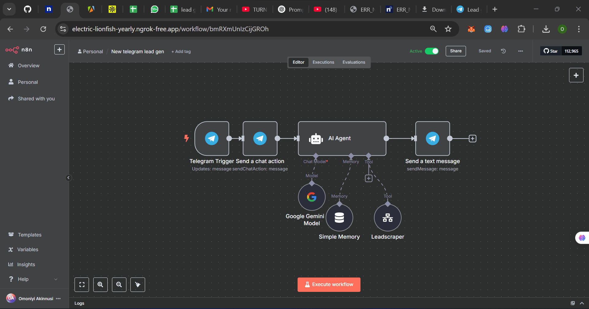Click Add tag link
The image size is (589, 309).
point(181,52)
